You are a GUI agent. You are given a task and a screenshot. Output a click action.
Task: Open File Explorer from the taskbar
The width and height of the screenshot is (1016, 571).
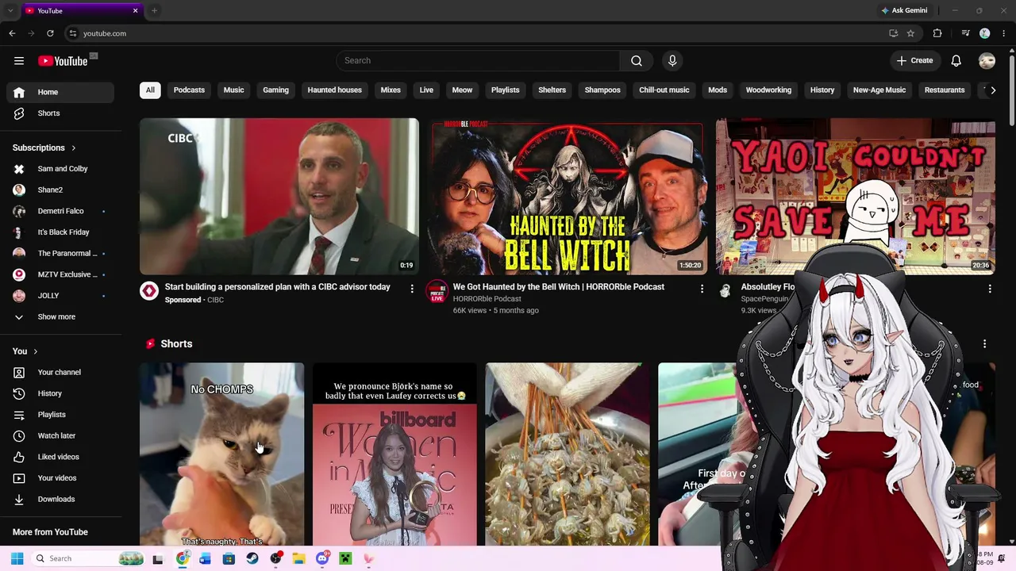299,558
